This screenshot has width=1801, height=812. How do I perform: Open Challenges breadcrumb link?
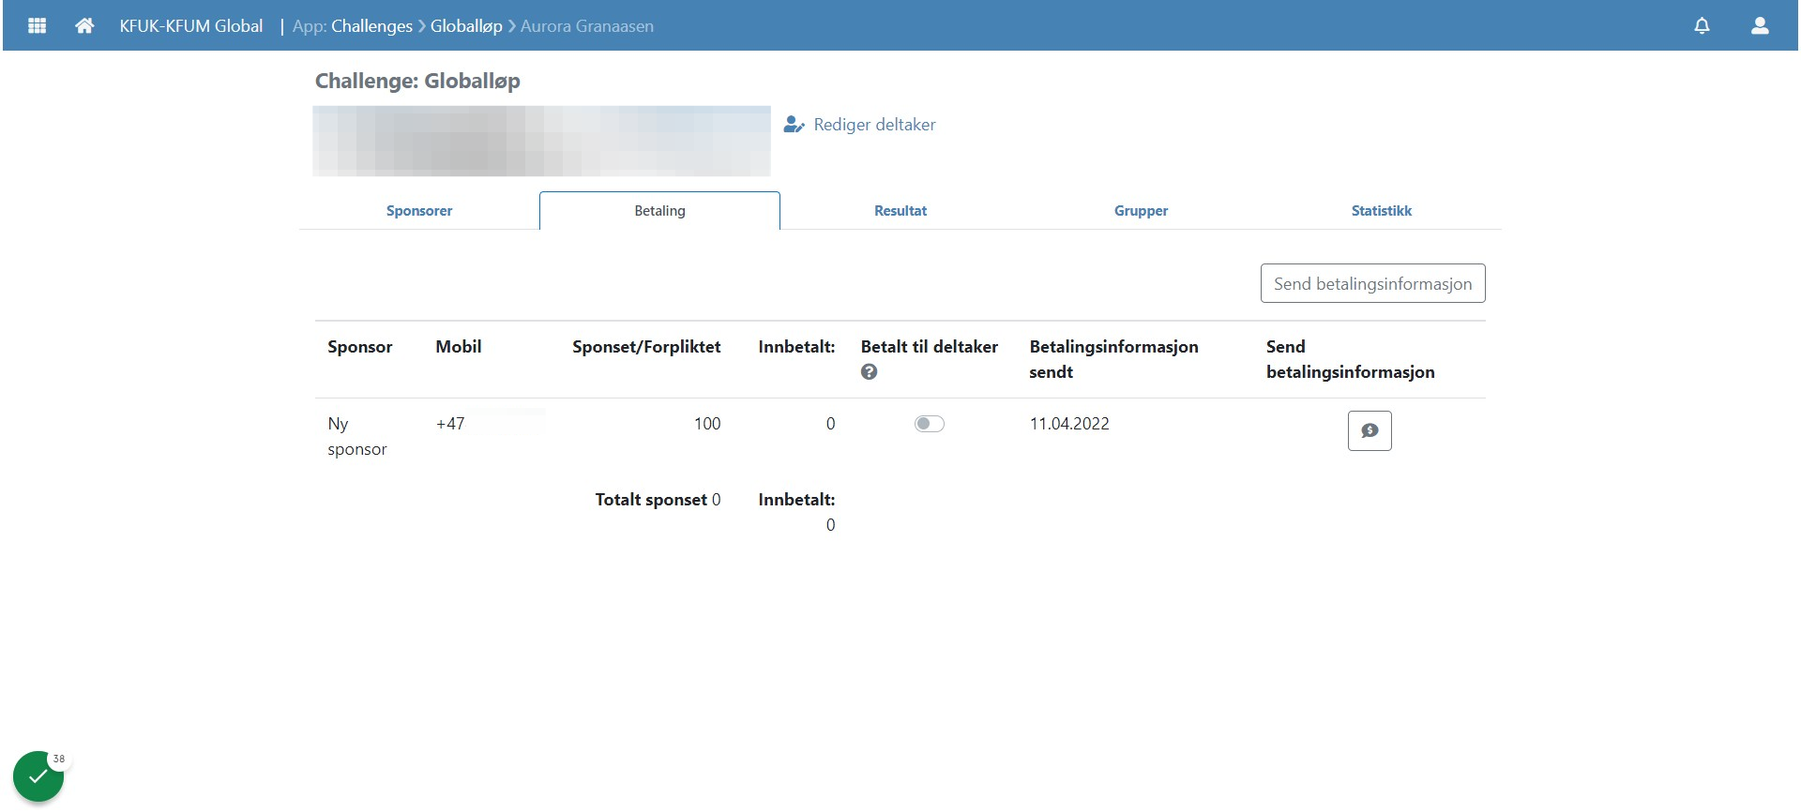(x=371, y=26)
